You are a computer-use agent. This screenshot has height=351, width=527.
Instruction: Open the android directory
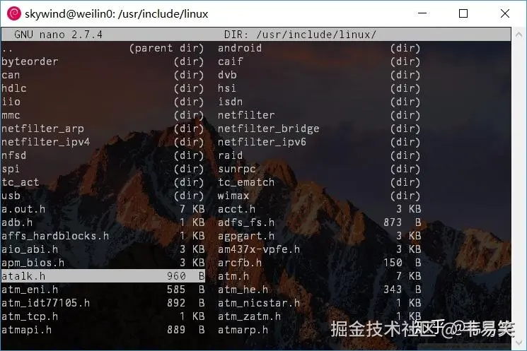click(319, 48)
